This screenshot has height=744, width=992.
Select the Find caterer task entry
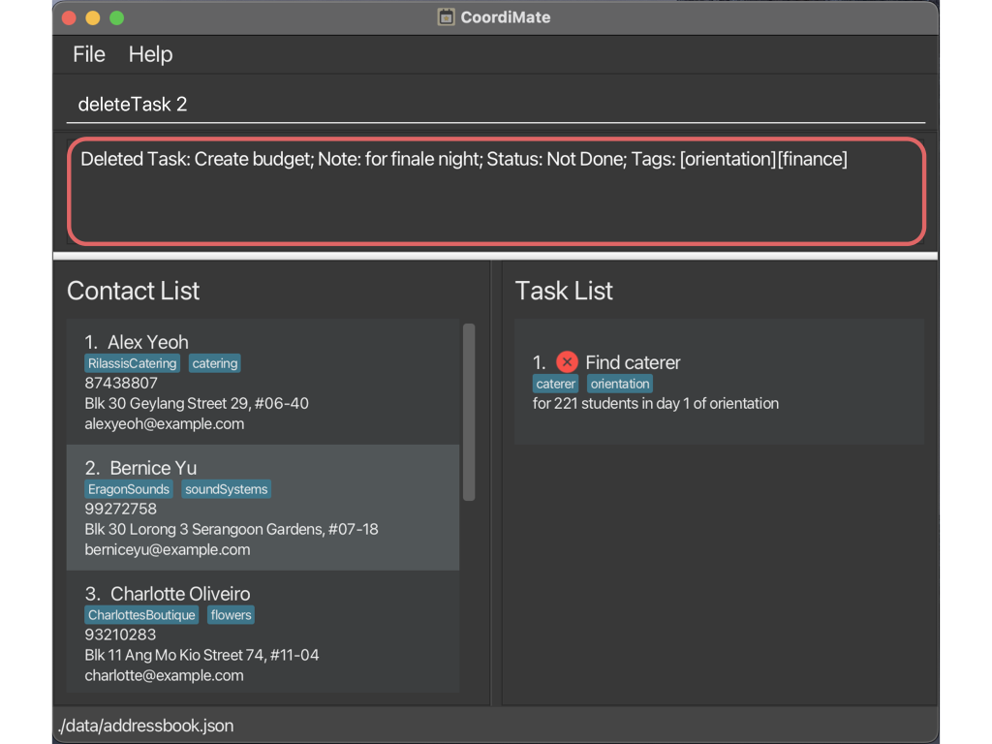pyautogui.click(x=718, y=382)
